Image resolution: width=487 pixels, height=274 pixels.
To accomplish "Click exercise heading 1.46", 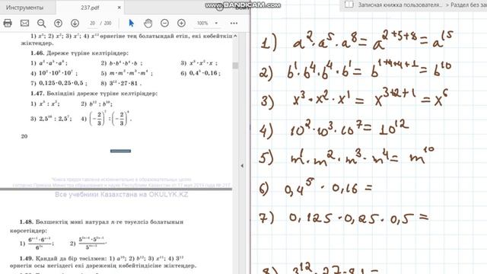I will pyautogui.click(x=37, y=53).
